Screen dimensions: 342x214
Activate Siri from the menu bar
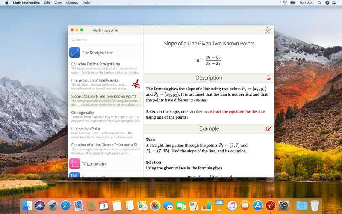[327, 3]
